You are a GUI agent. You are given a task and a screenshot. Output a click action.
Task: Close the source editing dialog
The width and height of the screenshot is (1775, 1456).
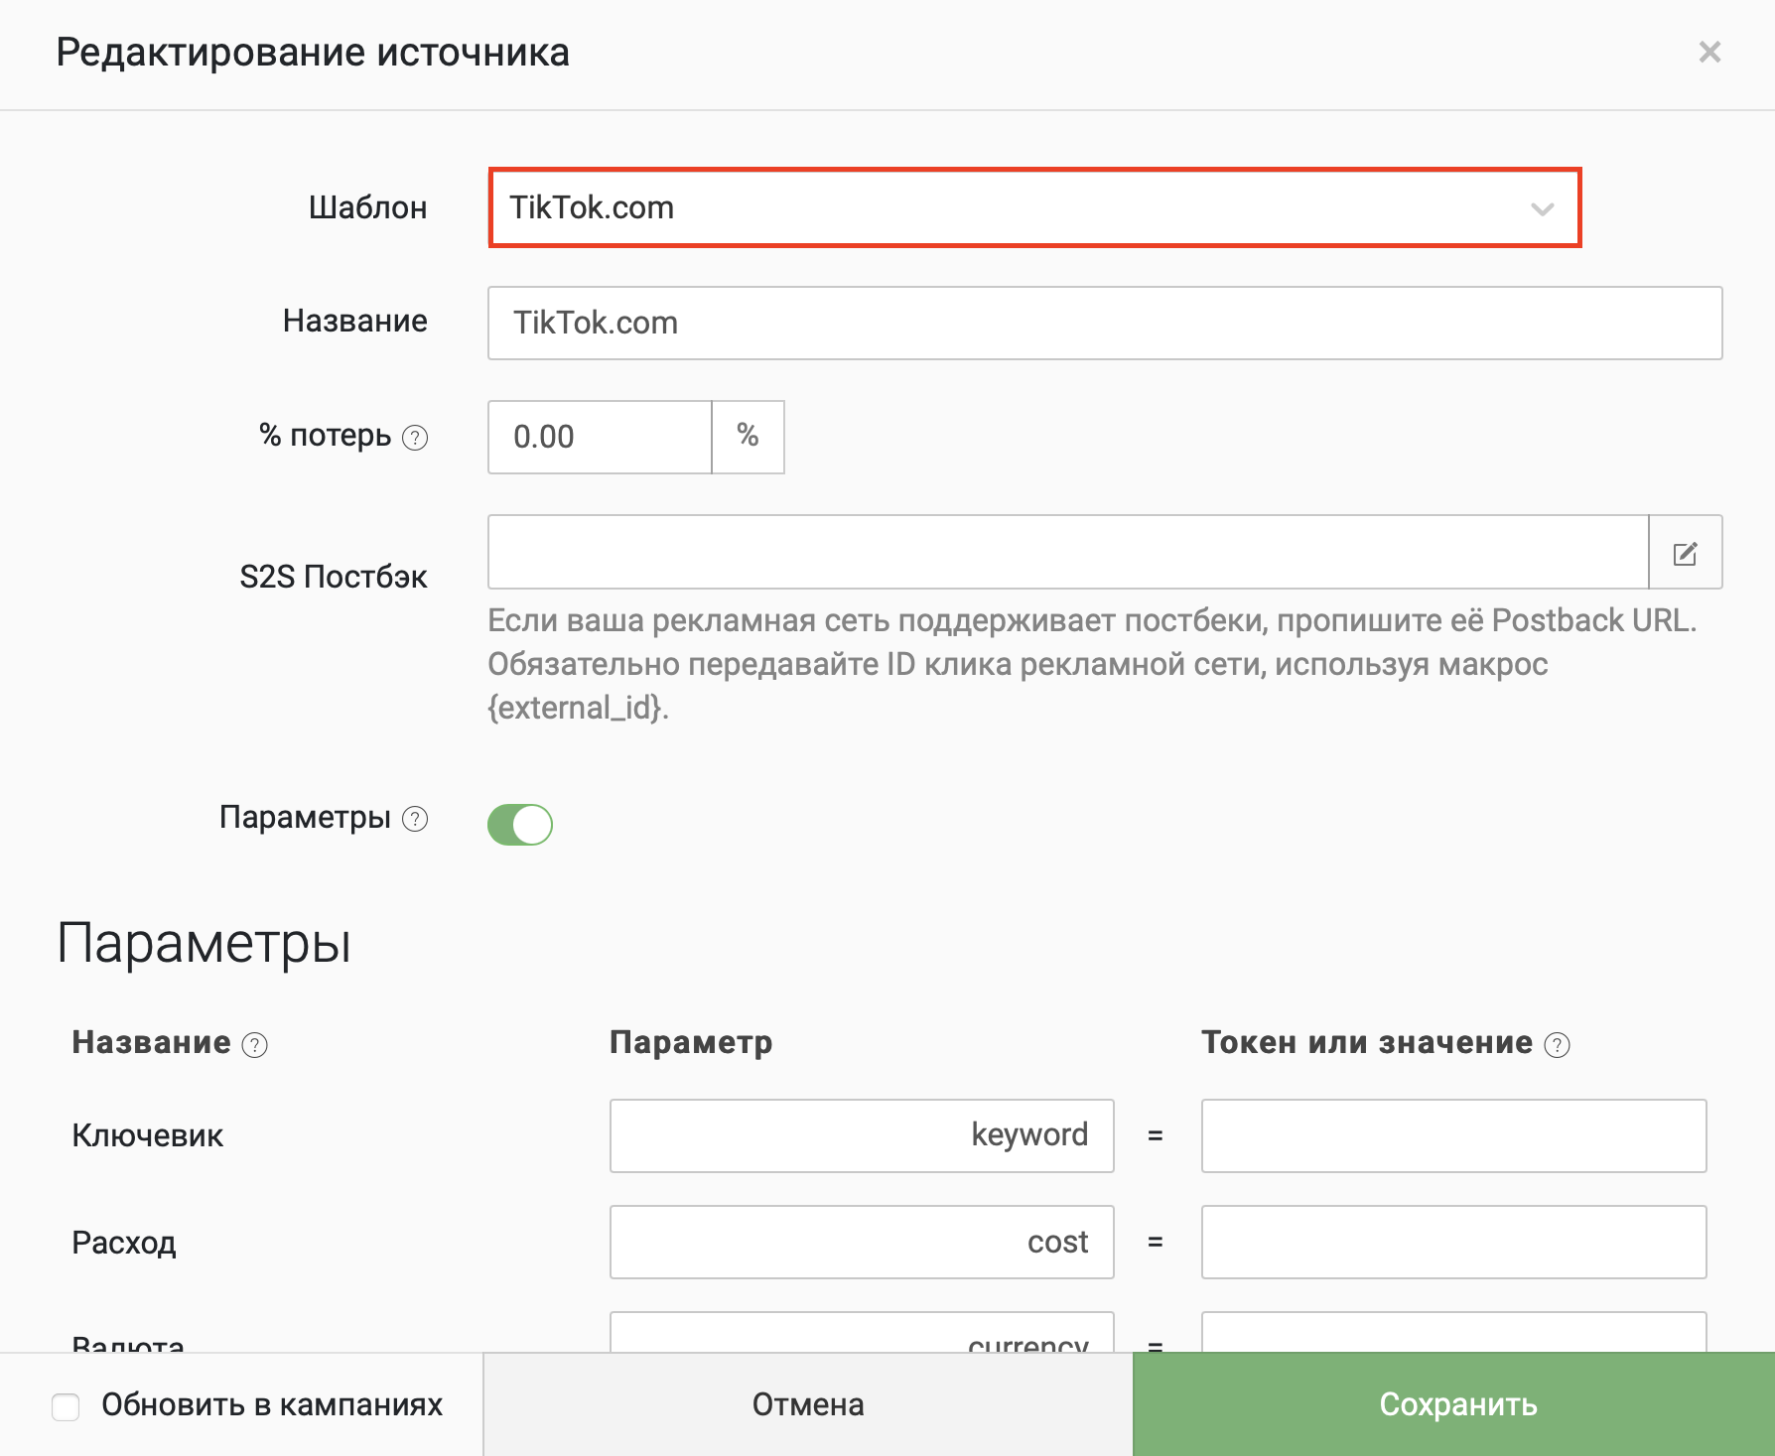tap(1708, 52)
